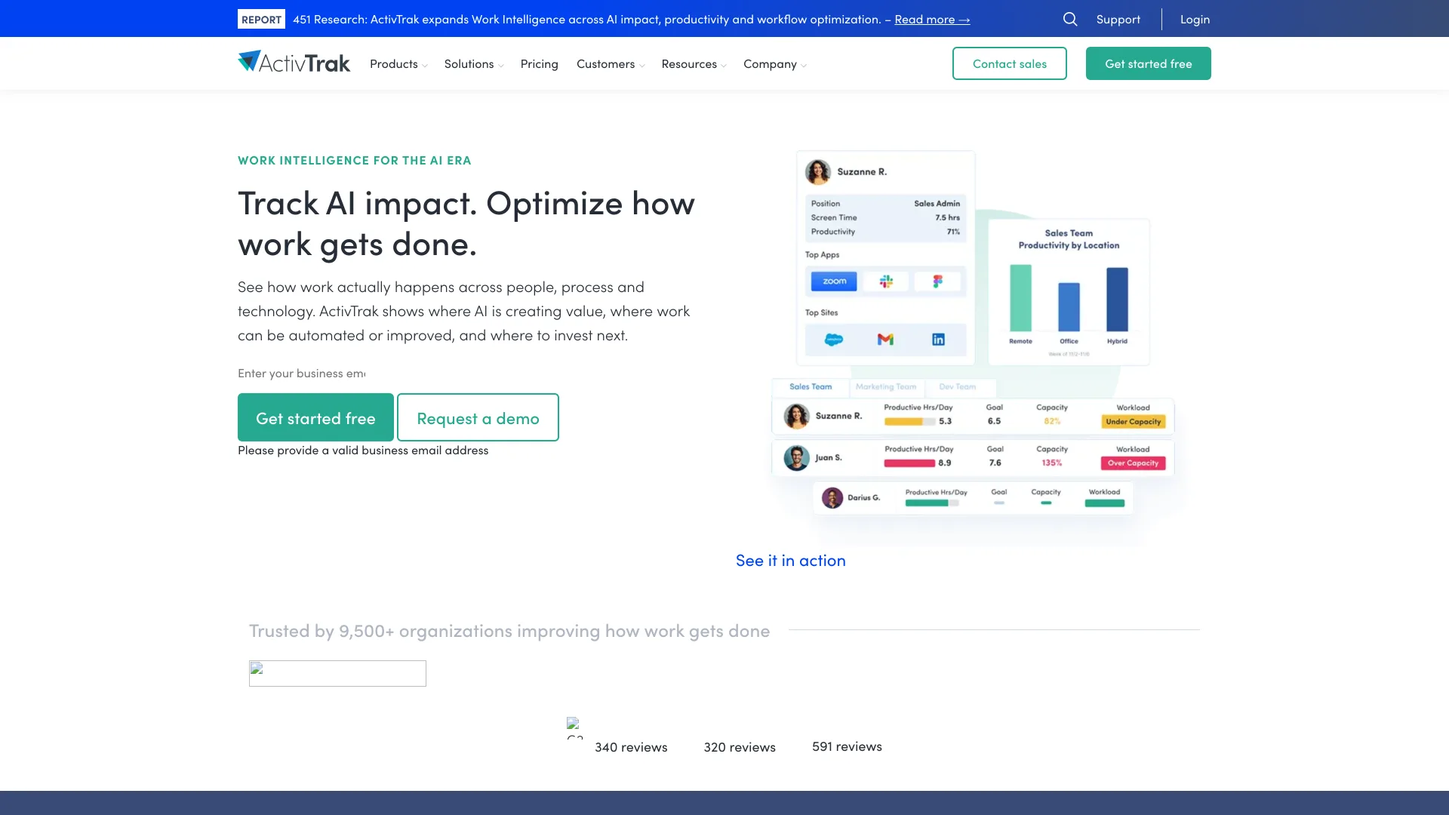Click the 320 reviews text
Screen dimensions: 1449x815
pyautogui.click(x=740, y=747)
